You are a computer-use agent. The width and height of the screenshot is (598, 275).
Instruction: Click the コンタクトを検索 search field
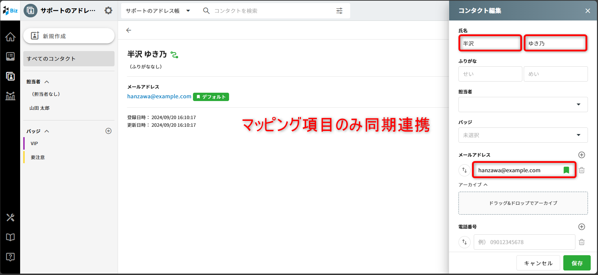pos(271,11)
